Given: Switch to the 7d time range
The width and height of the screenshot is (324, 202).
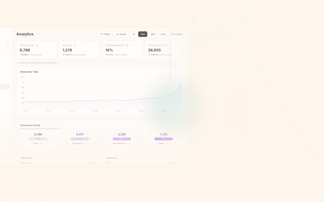Looking at the screenshot, I should pos(133,34).
